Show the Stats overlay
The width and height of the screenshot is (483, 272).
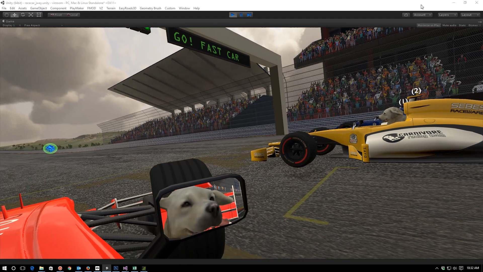click(462, 25)
